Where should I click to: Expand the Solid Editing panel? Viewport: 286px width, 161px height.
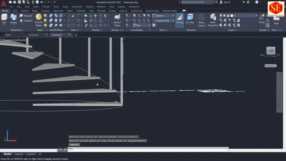(57, 30)
